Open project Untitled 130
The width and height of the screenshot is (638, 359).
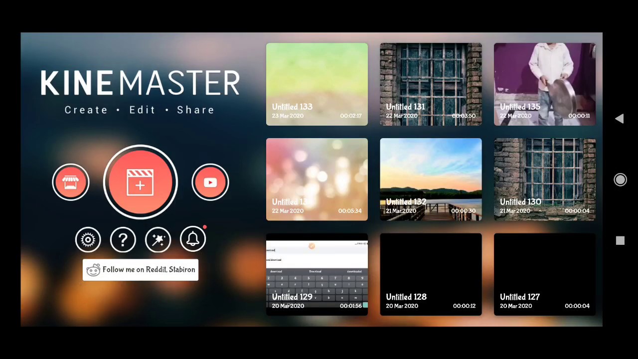[545, 179]
